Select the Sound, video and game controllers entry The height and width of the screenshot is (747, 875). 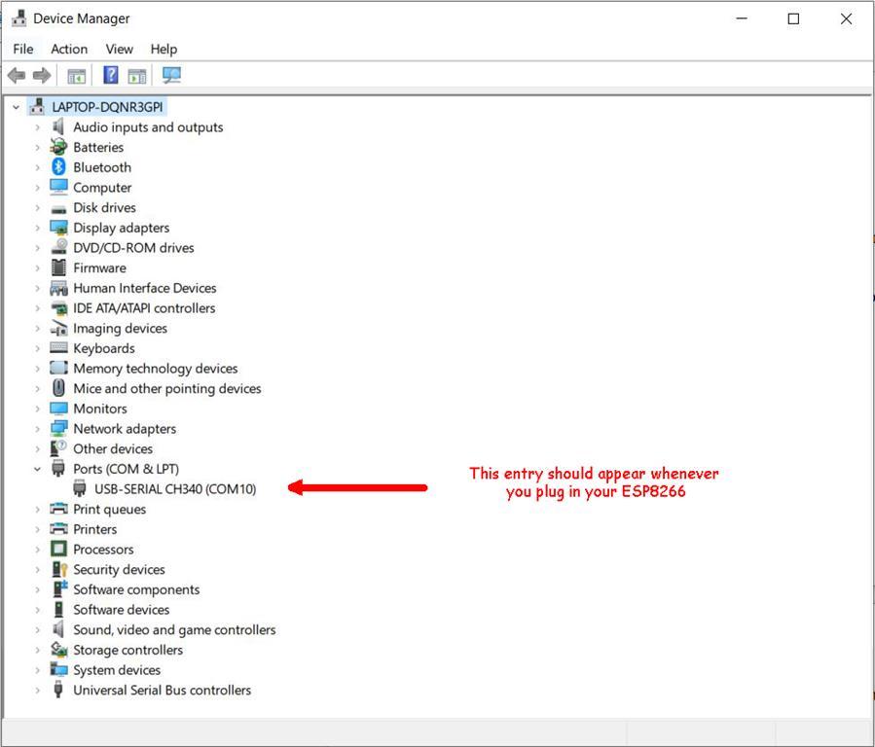(x=174, y=629)
